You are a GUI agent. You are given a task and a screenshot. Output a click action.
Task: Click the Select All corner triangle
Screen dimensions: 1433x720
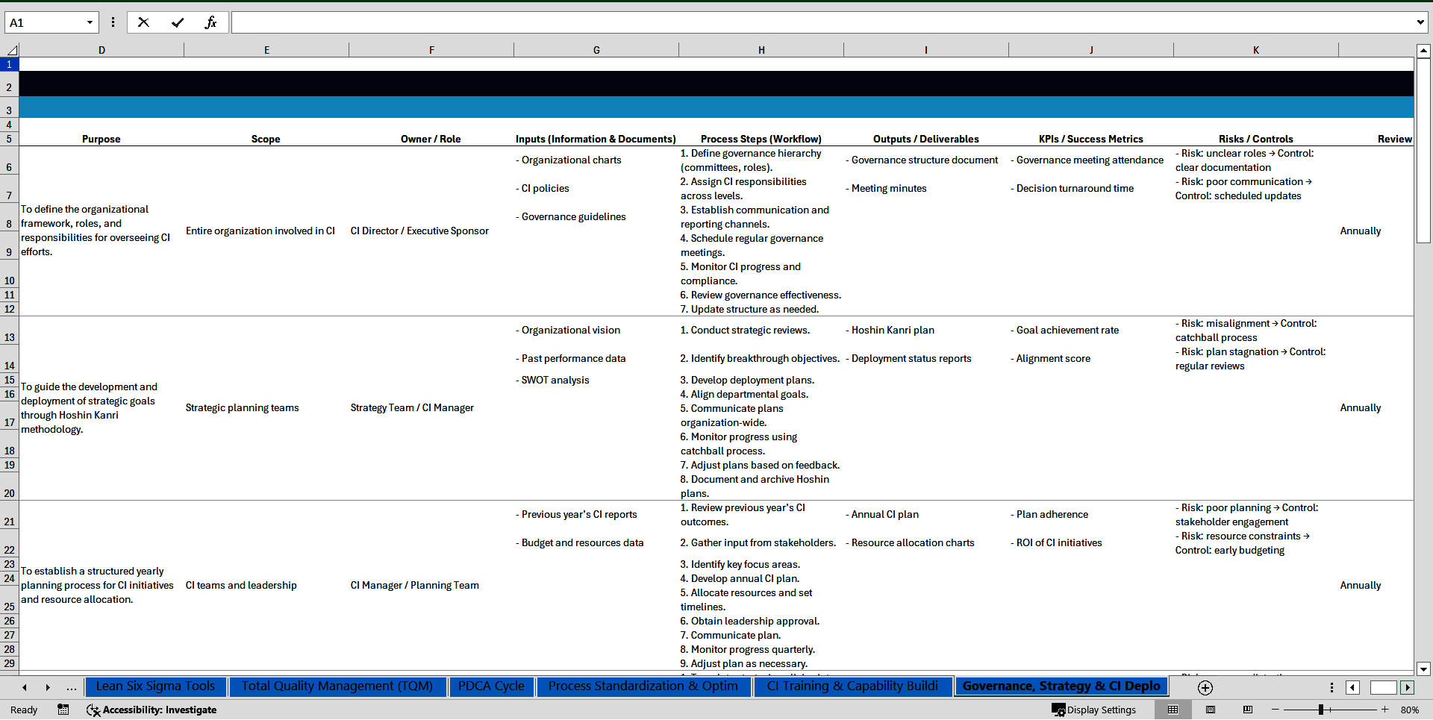pyautogui.click(x=11, y=50)
